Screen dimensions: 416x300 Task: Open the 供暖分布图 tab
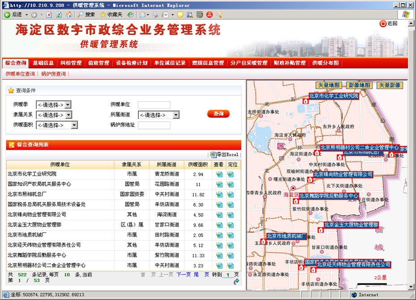(325, 63)
